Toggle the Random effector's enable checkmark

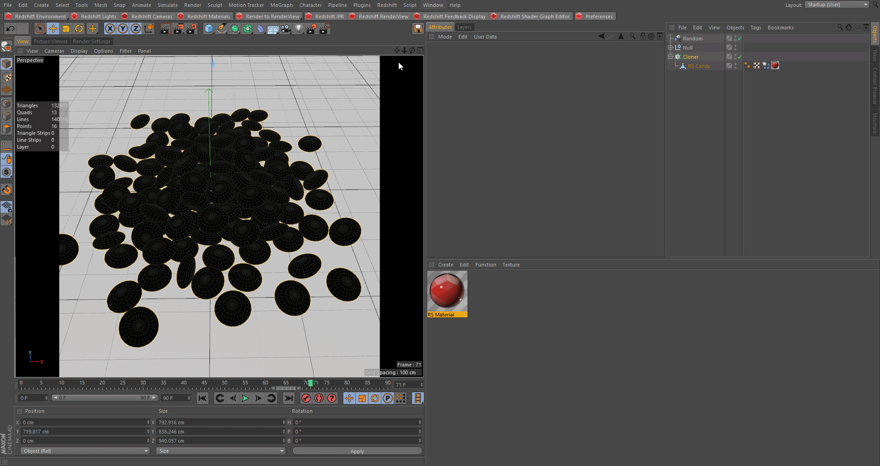pyautogui.click(x=739, y=39)
